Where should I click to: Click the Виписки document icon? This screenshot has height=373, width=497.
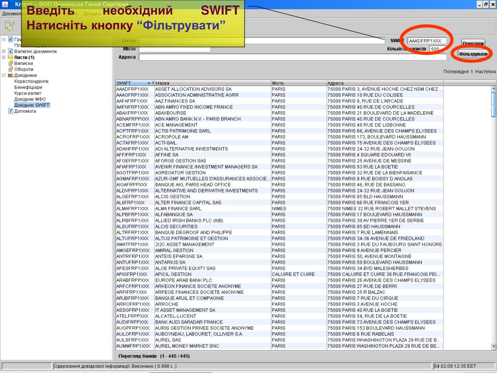(x=11, y=63)
